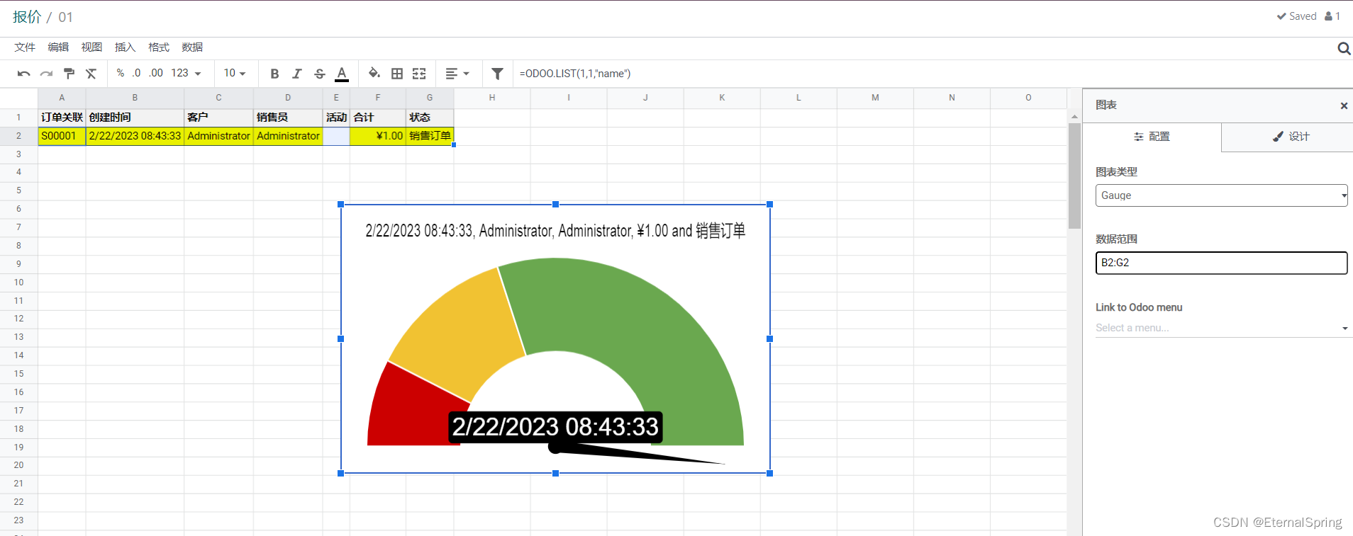Open the horizontal alignment dropdown
The width and height of the screenshot is (1353, 536).
(457, 74)
